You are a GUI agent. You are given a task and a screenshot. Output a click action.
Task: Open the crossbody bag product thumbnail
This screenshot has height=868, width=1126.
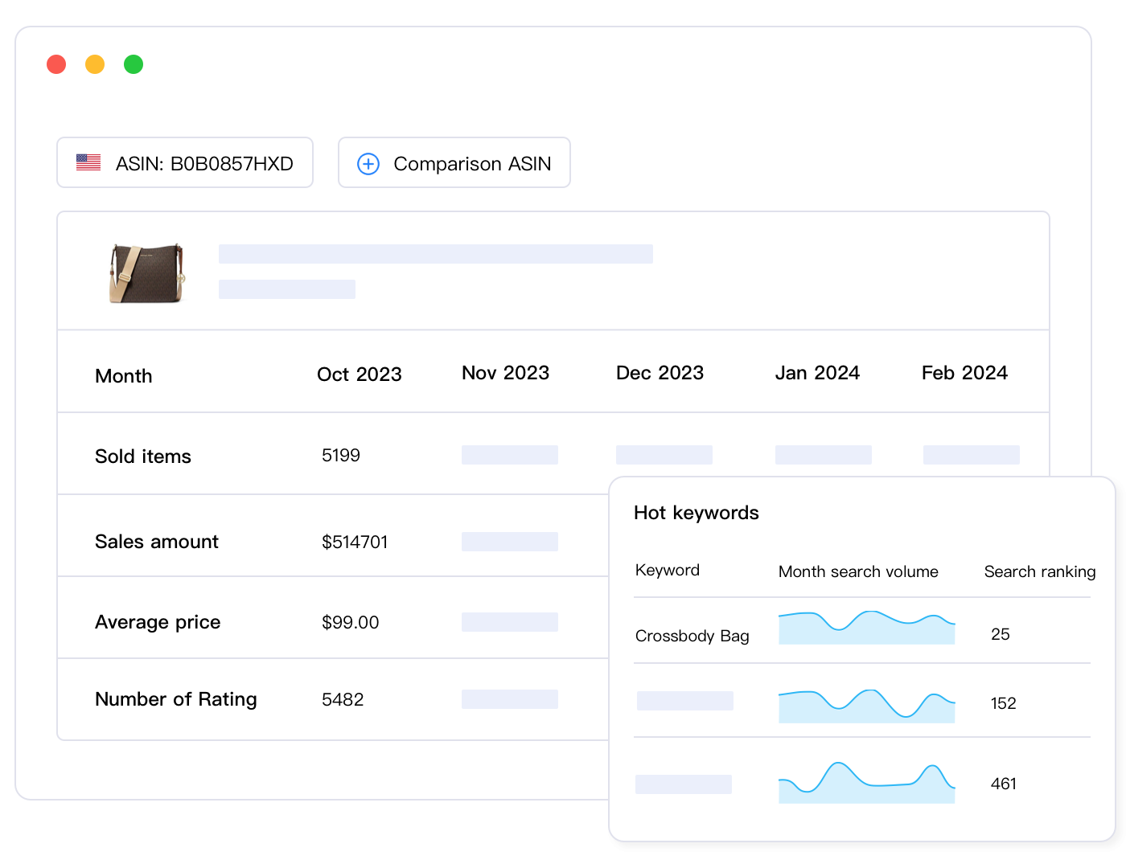[146, 274]
